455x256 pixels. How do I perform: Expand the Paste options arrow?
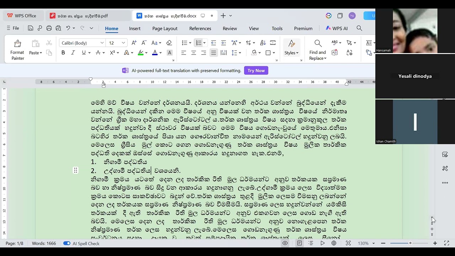point(41,53)
